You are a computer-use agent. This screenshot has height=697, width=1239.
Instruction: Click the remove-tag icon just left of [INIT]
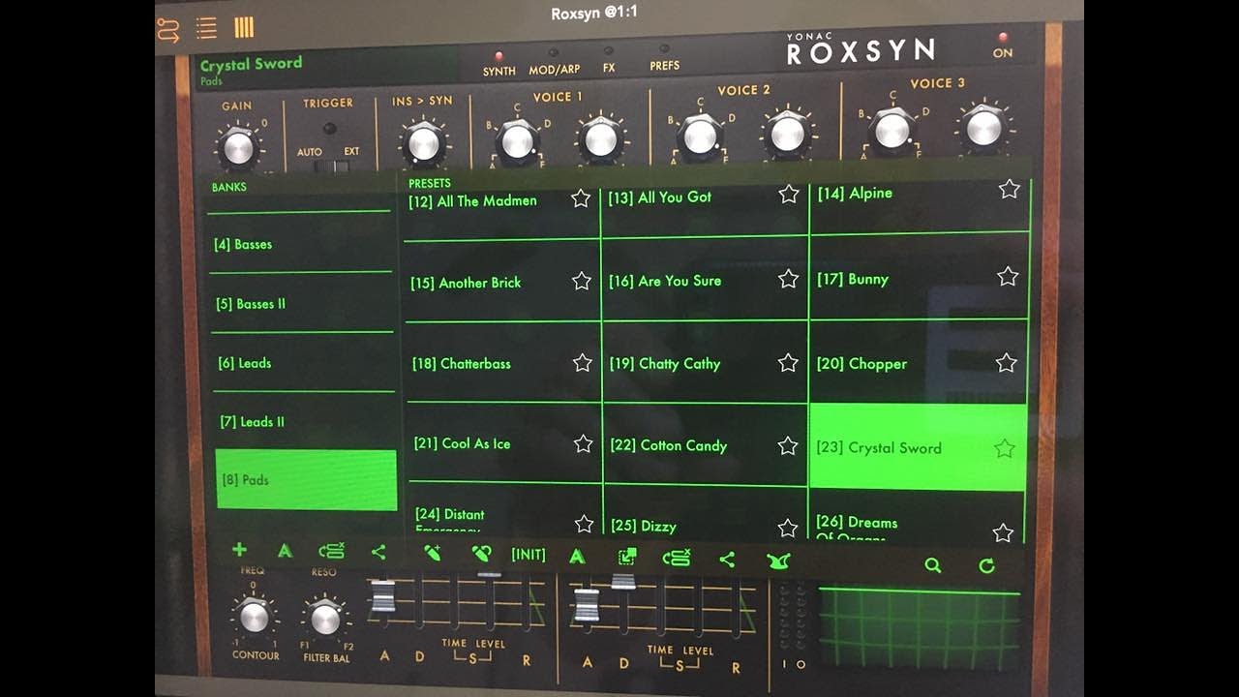click(481, 554)
